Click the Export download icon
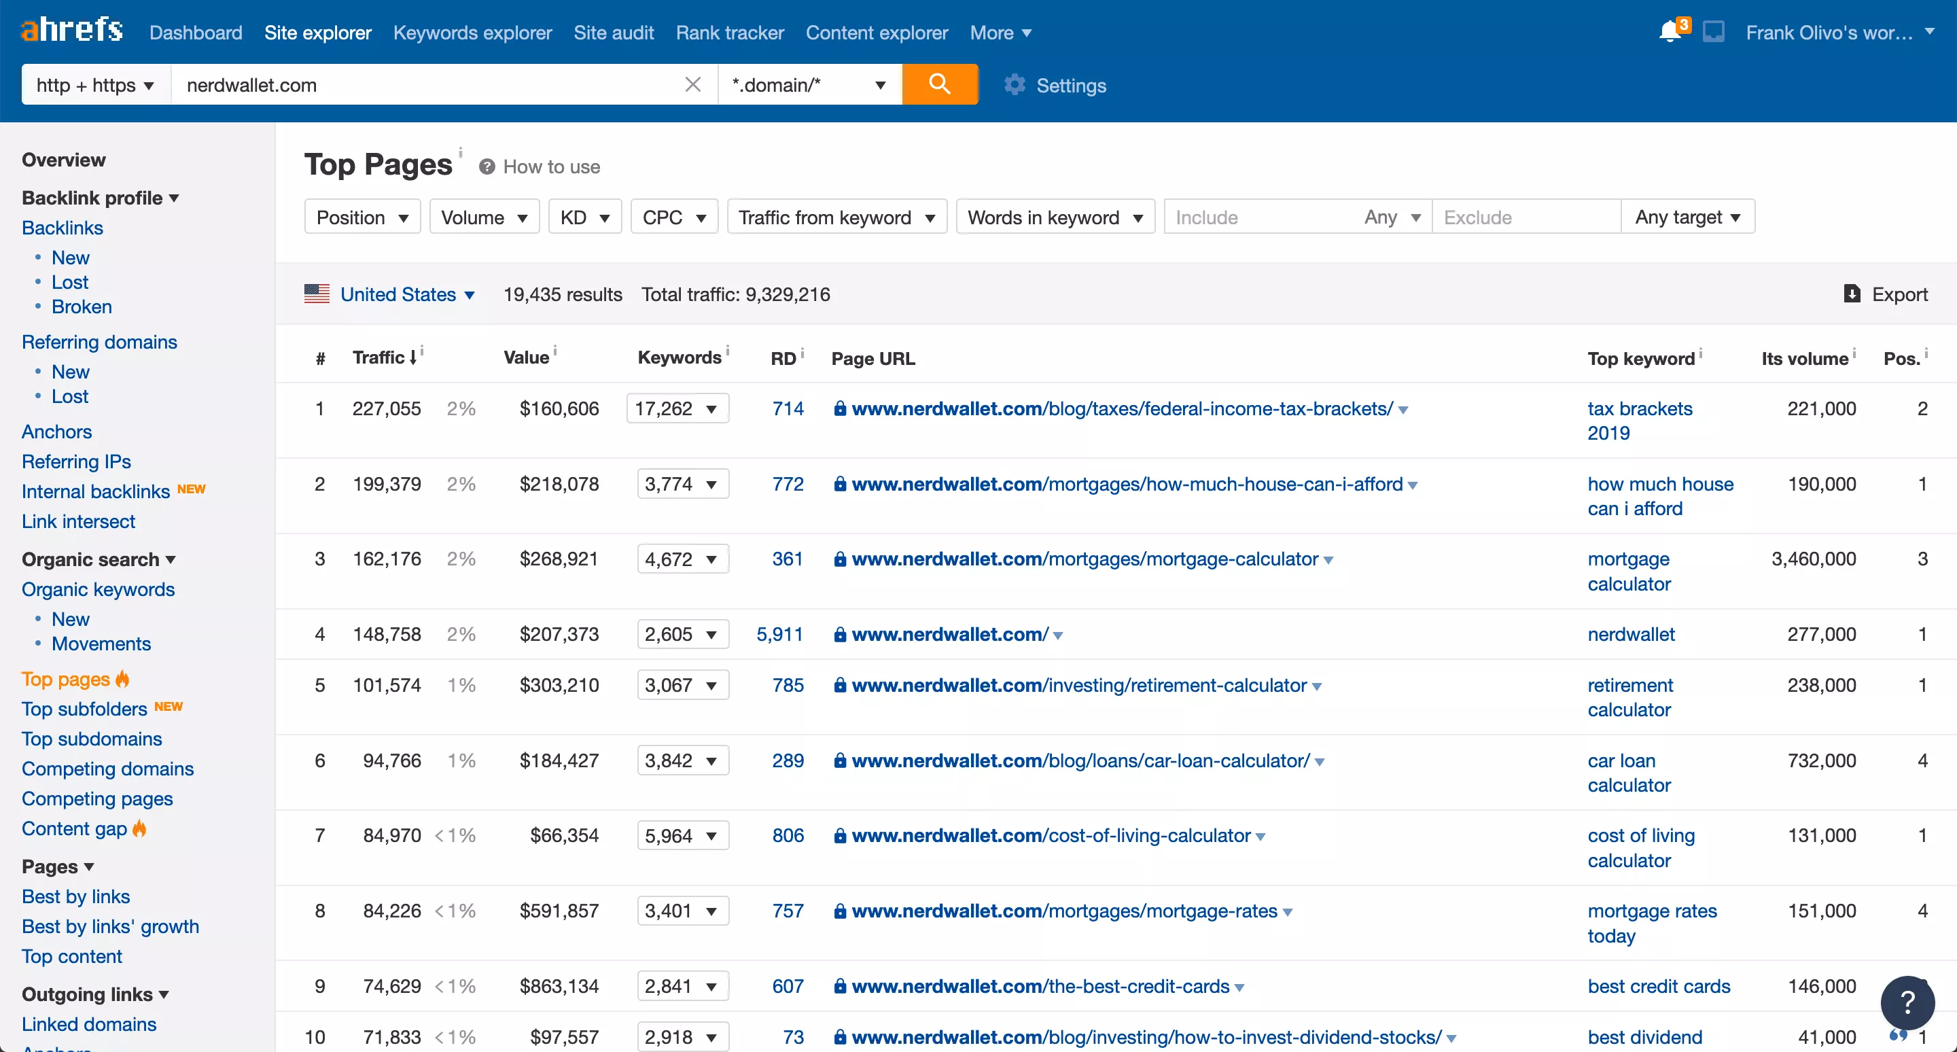 (1852, 294)
